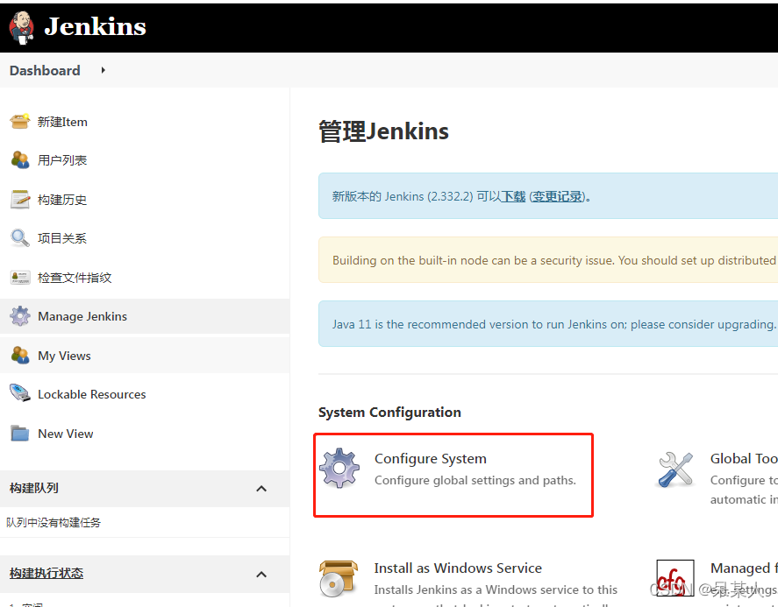Collapse the 构建执行状态 panel
This screenshot has width=778, height=607.
coord(261,574)
